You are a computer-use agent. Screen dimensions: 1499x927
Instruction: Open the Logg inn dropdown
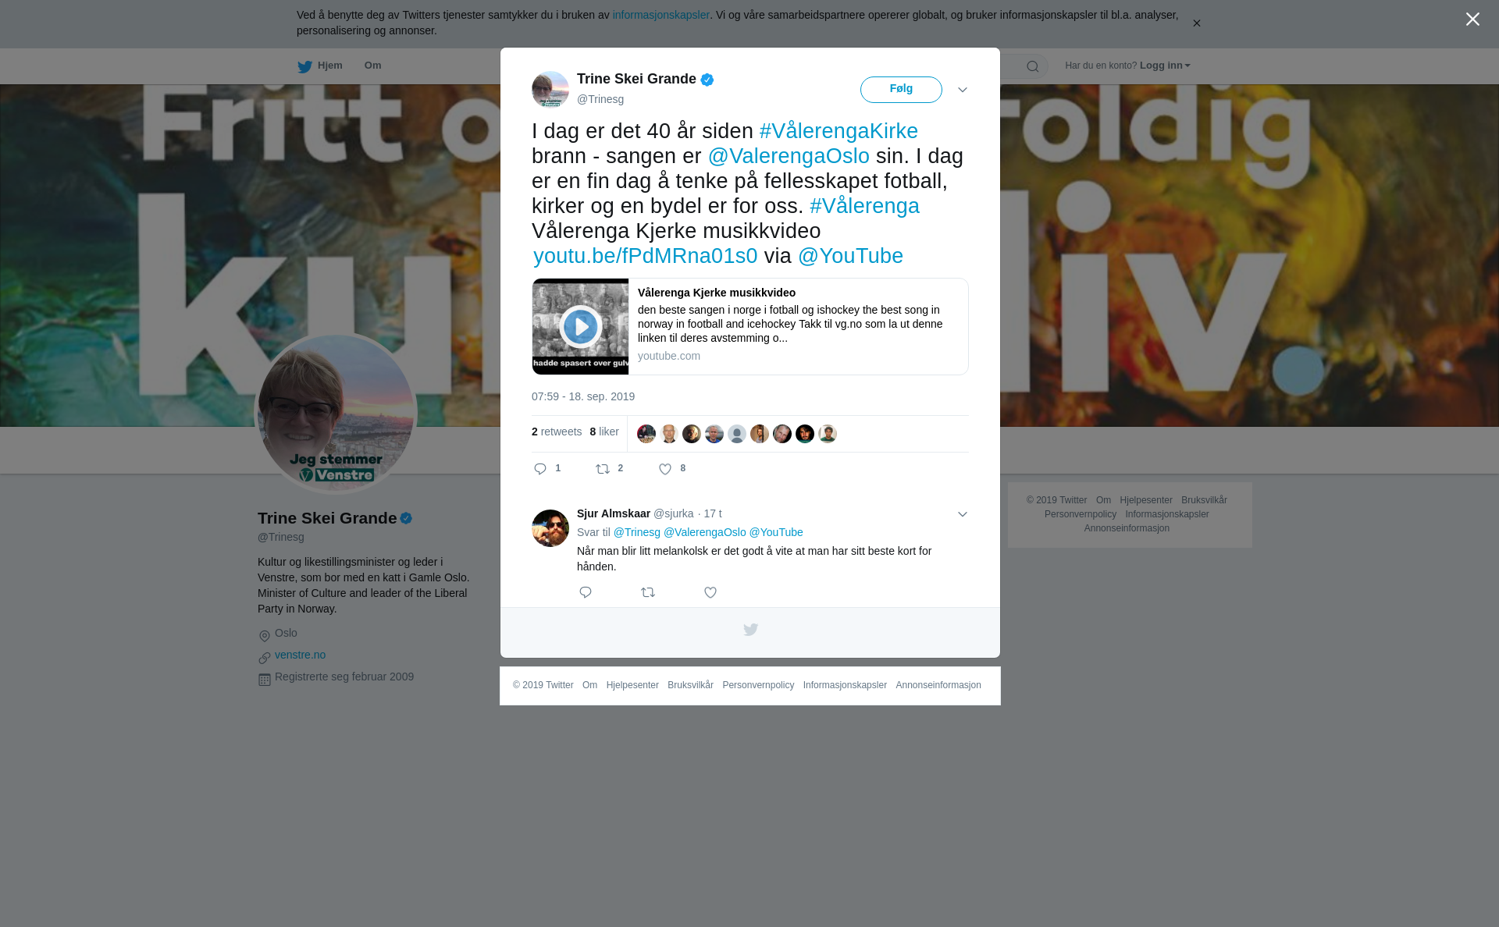point(1165,66)
